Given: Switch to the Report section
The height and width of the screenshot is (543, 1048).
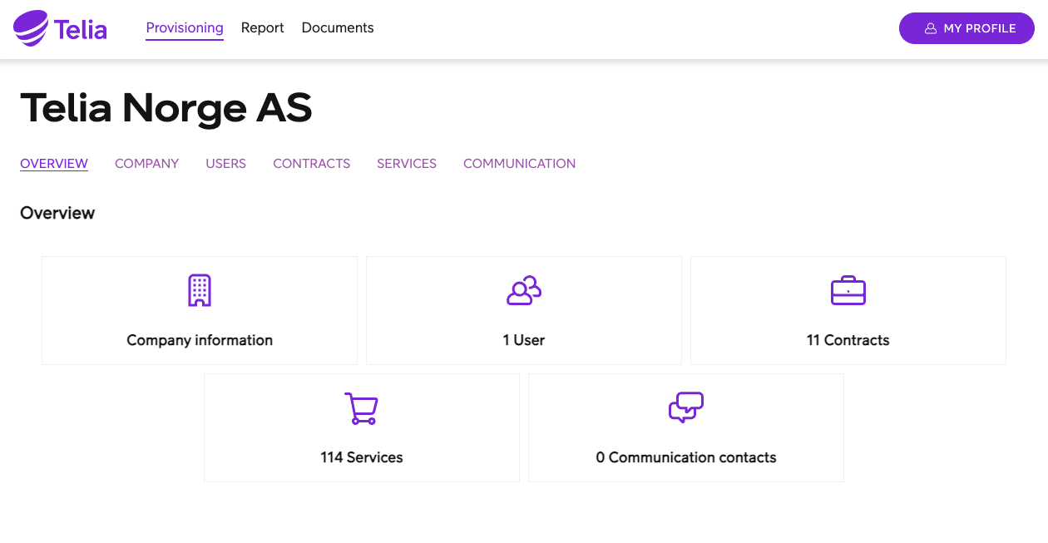Looking at the screenshot, I should [x=262, y=27].
